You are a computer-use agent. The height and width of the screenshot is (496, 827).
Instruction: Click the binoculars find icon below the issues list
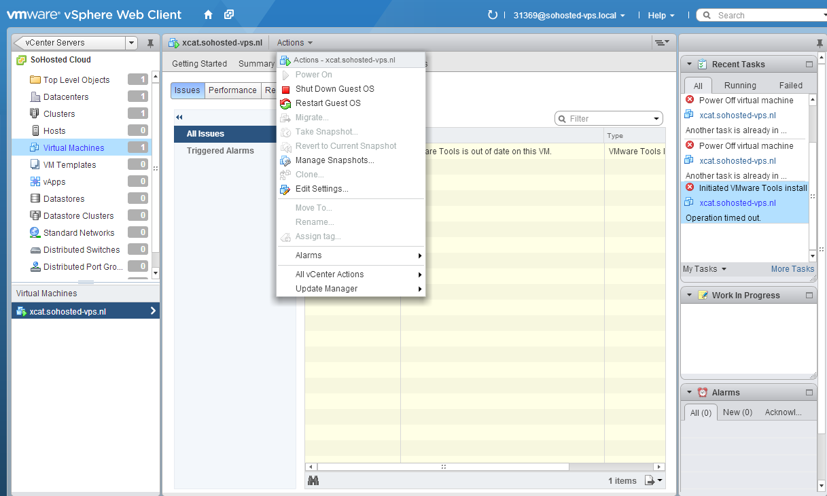[x=313, y=480]
